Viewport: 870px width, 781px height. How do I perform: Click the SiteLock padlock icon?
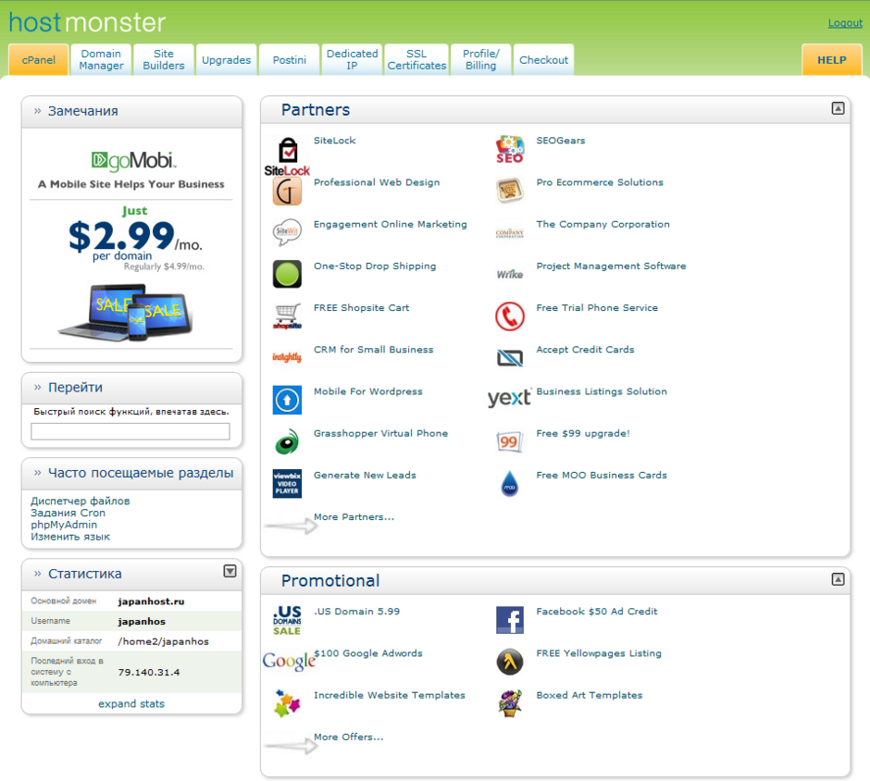pos(287,156)
